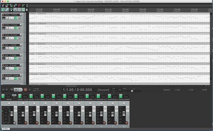Click the 57.1.00 marker on the timeline ruler

click(x=40, y=9)
